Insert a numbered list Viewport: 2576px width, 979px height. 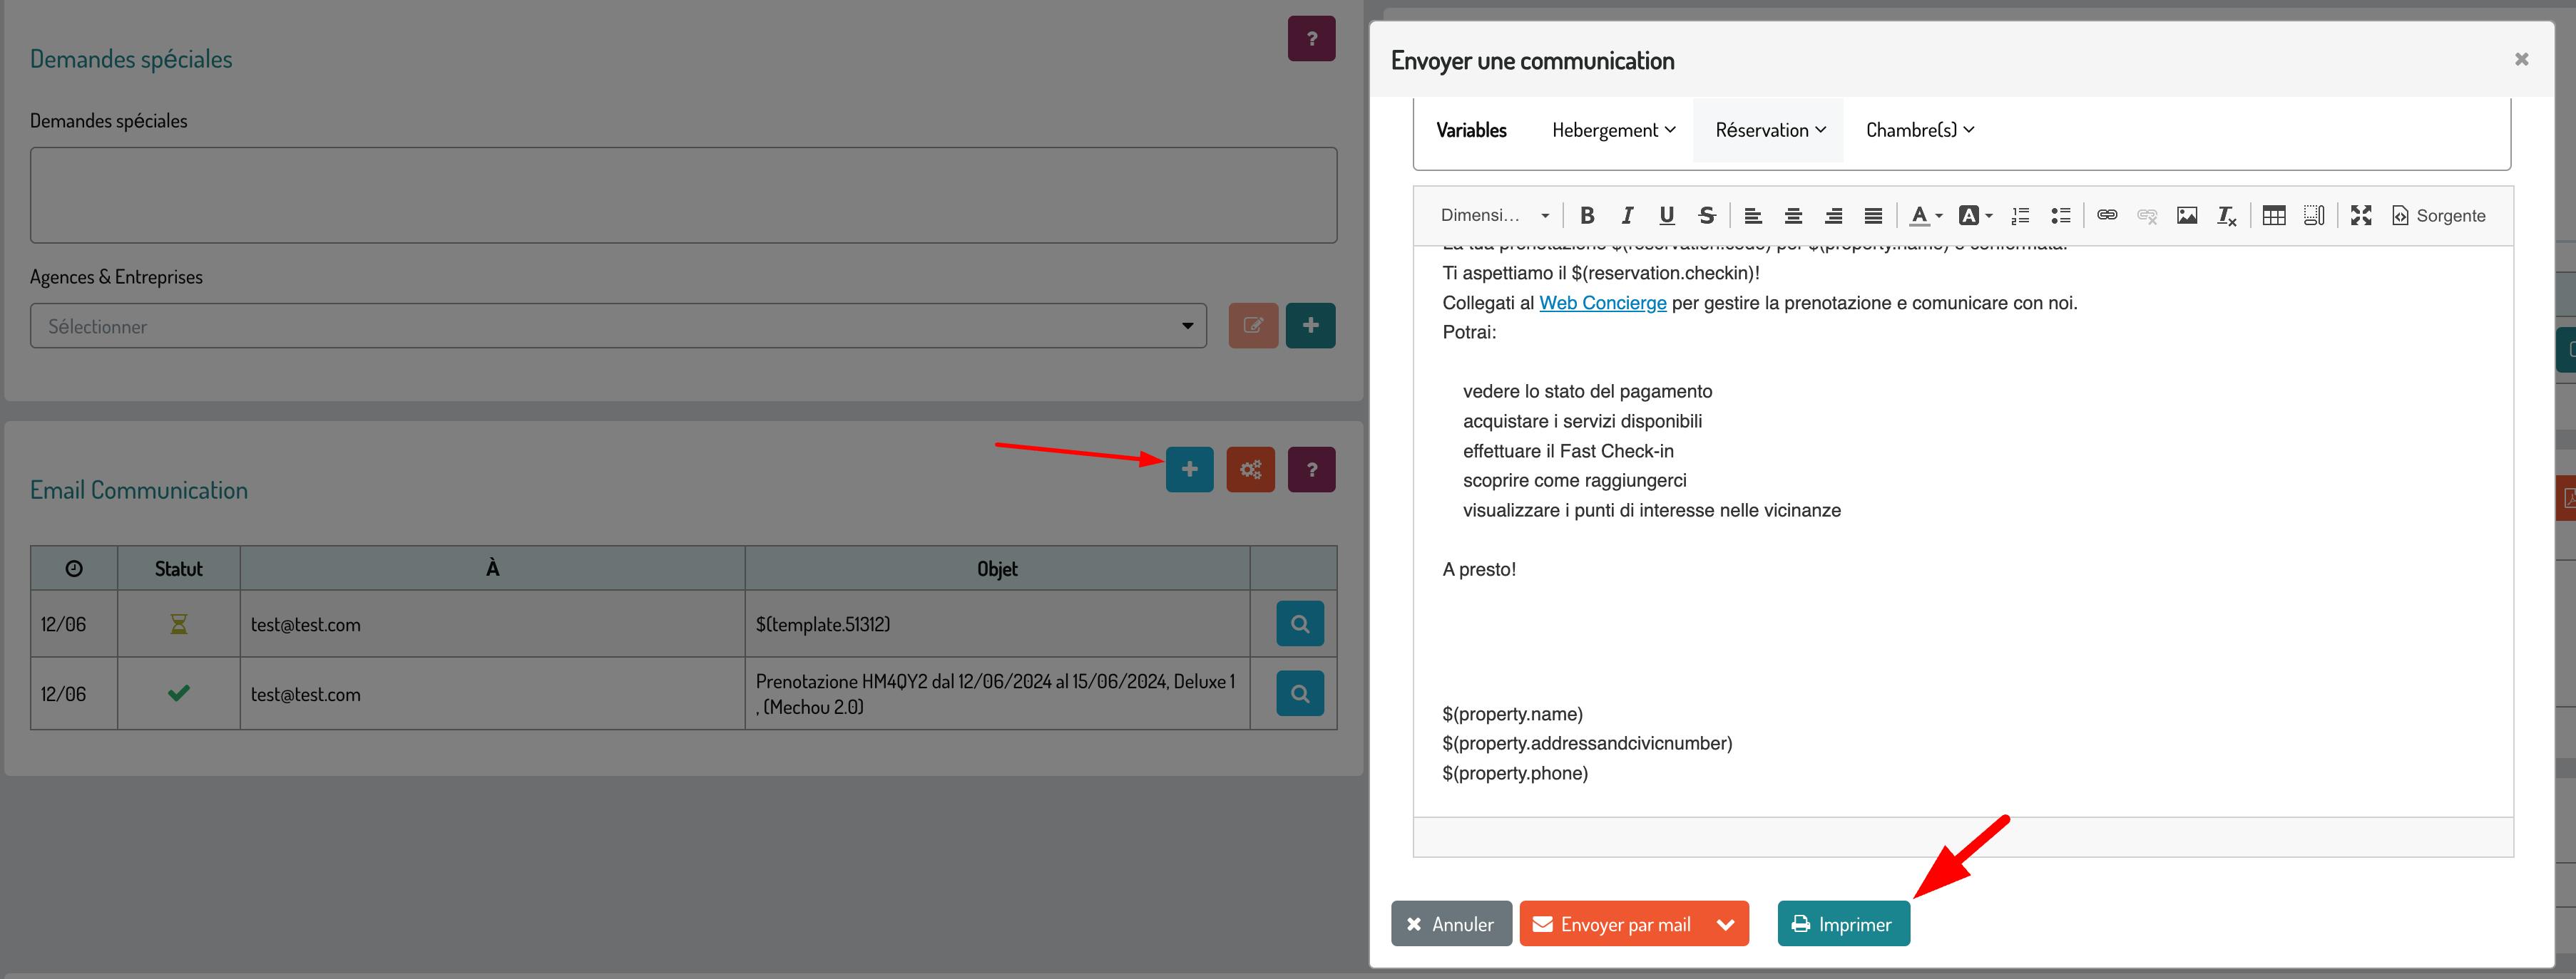2020,216
